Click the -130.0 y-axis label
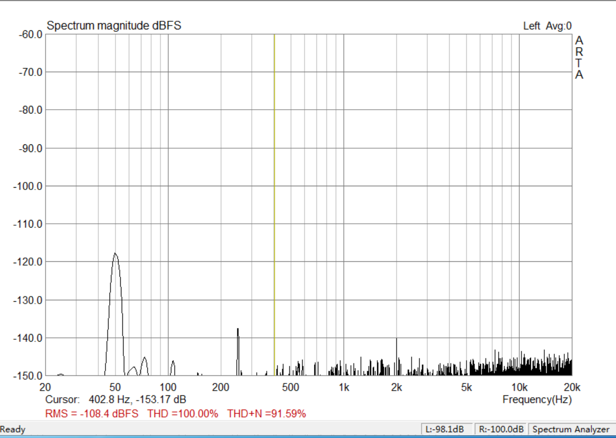The width and height of the screenshot is (616, 438). [x=28, y=300]
